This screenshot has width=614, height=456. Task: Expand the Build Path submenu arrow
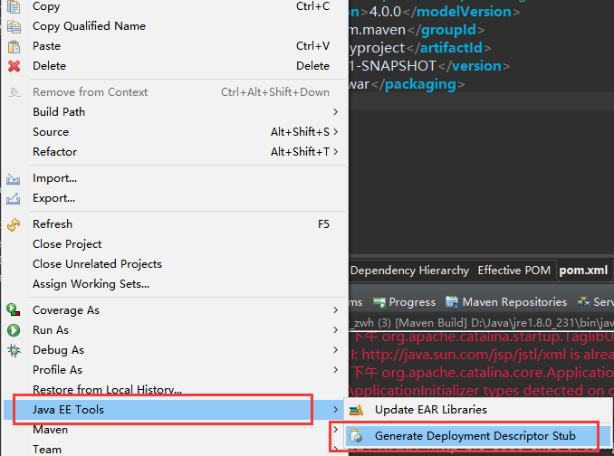(336, 112)
